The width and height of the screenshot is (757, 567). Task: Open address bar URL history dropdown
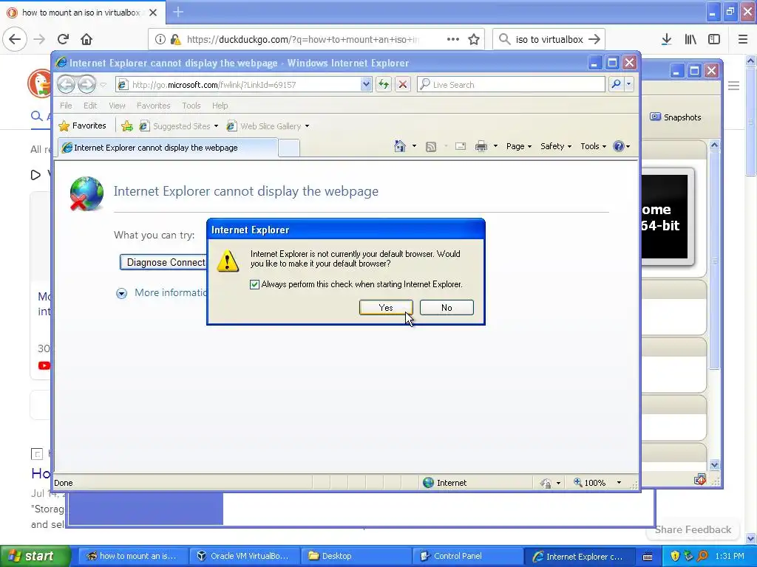366,85
